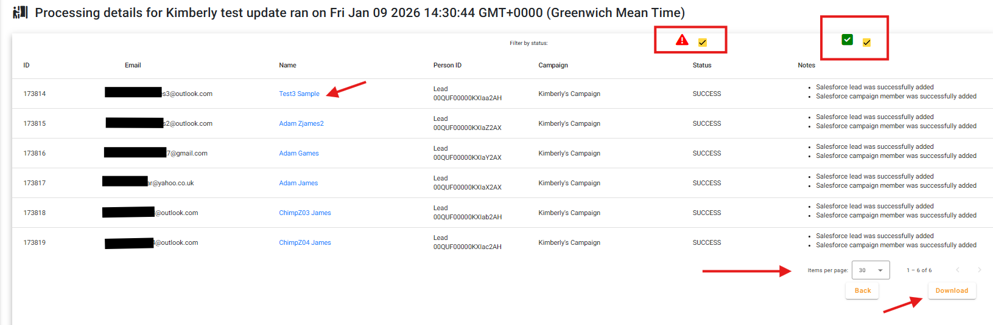Open the Adam Zjames2 lead link
The width and height of the screenshot is (993, 325).
coord(301,123)
